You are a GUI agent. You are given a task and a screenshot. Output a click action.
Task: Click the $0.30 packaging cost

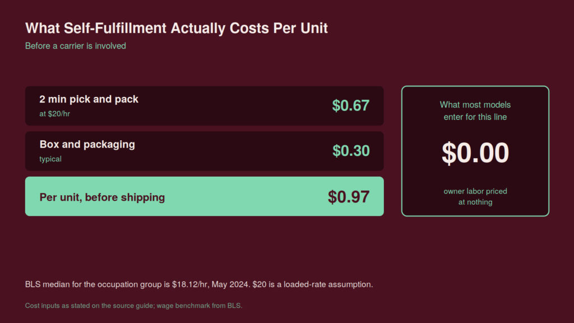[351, 150]
